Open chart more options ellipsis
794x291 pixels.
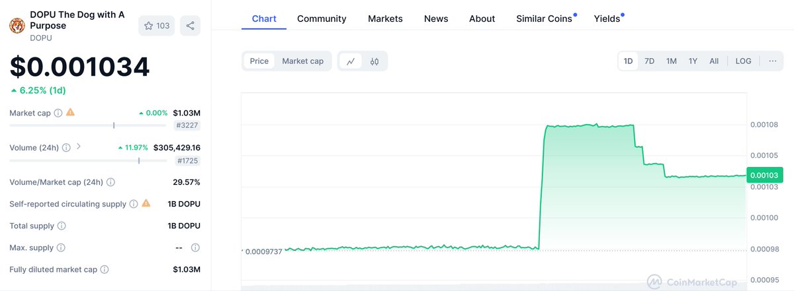(773, 61)
